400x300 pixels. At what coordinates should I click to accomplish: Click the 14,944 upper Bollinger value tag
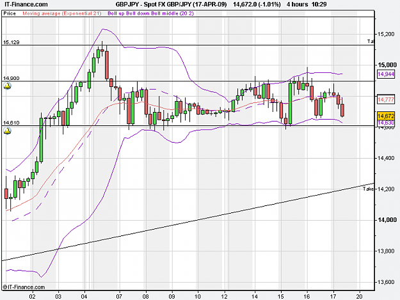click(386, 74)
